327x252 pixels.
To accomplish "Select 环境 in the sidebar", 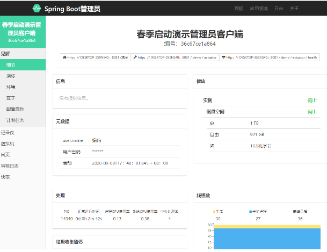I will pos(11,87).
